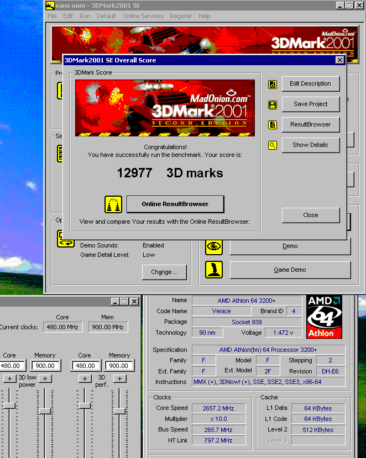Click the HT Link value 797.2 MHz
This screenshot has width=366, height=458.
(218, 440)
